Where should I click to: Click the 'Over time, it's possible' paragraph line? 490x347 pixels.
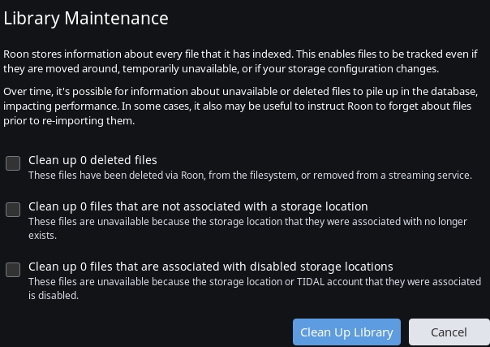click(241, 92)
